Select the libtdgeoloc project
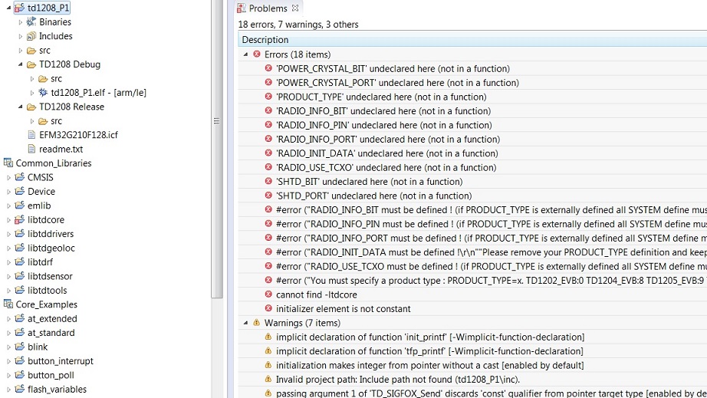 (x=51, y=248)
